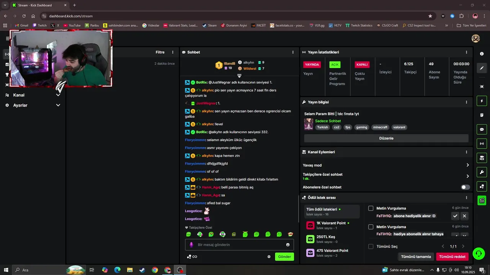
Task: Toggle Abonelere özel sohbet switch
Action: point(465,187)
